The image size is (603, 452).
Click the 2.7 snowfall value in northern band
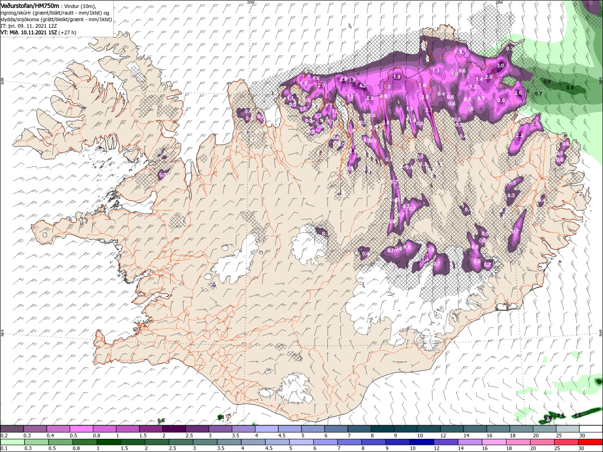coord(429,110)
